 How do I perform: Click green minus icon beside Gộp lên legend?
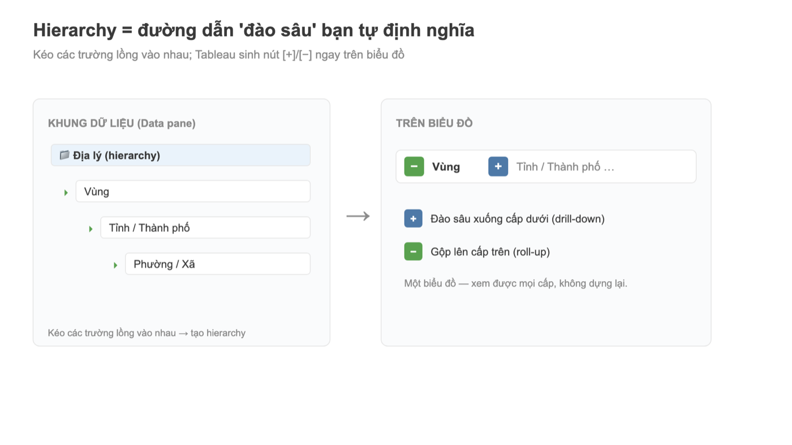click(x=414, y=252)
